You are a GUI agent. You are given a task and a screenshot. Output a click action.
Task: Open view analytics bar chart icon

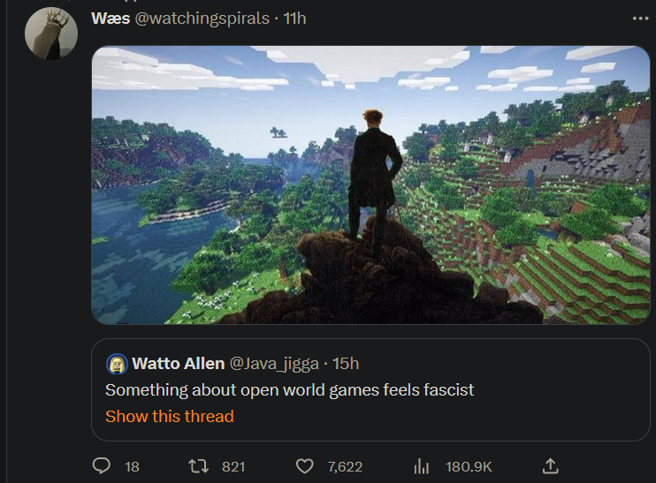coord(422,465)
